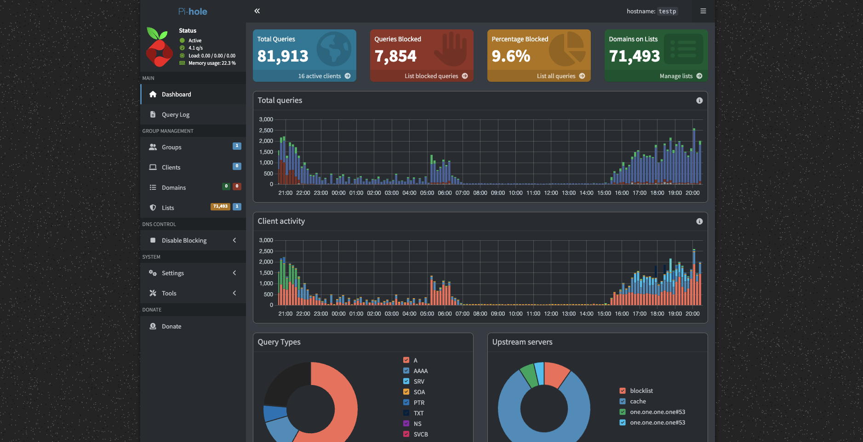Click the Lists shield icon
Image resolution: width=863 pixels, height=442 pixels.
coord(153,208)
